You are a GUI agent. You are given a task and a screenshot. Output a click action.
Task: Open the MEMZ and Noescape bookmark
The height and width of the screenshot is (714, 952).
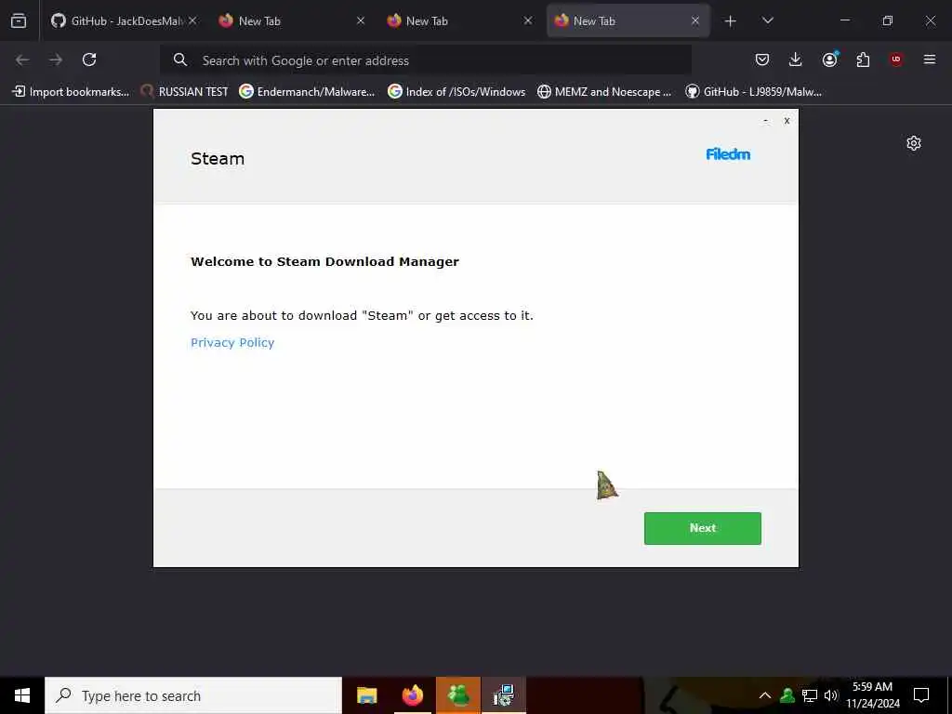604,92
